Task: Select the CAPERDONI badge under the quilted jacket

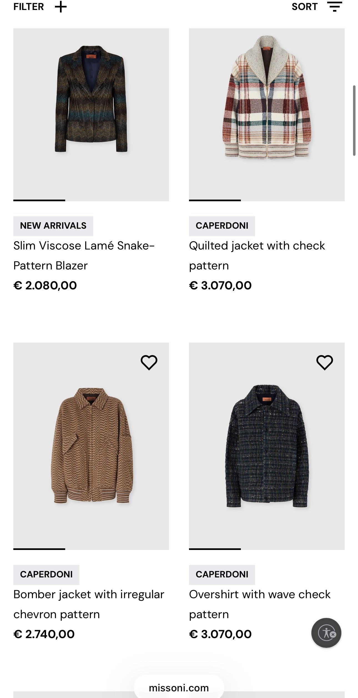Action: (x=222, y=225)
